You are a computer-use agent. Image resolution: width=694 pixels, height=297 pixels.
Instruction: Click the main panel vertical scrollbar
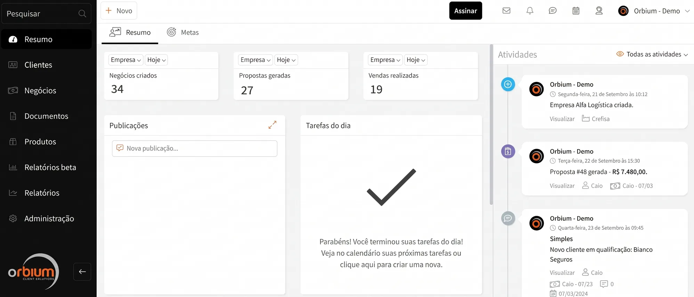(x=491, y=125)
